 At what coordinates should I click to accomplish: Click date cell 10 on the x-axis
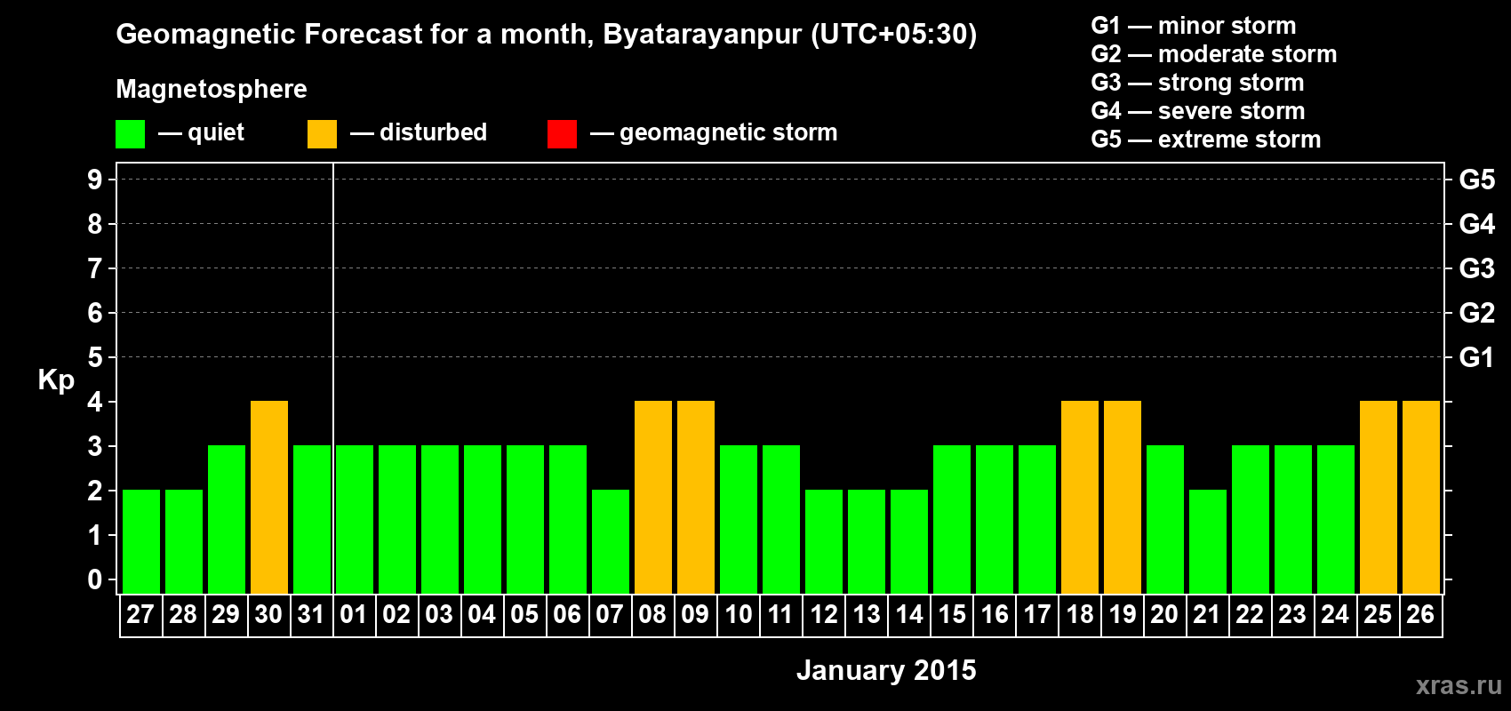point(738,615)
